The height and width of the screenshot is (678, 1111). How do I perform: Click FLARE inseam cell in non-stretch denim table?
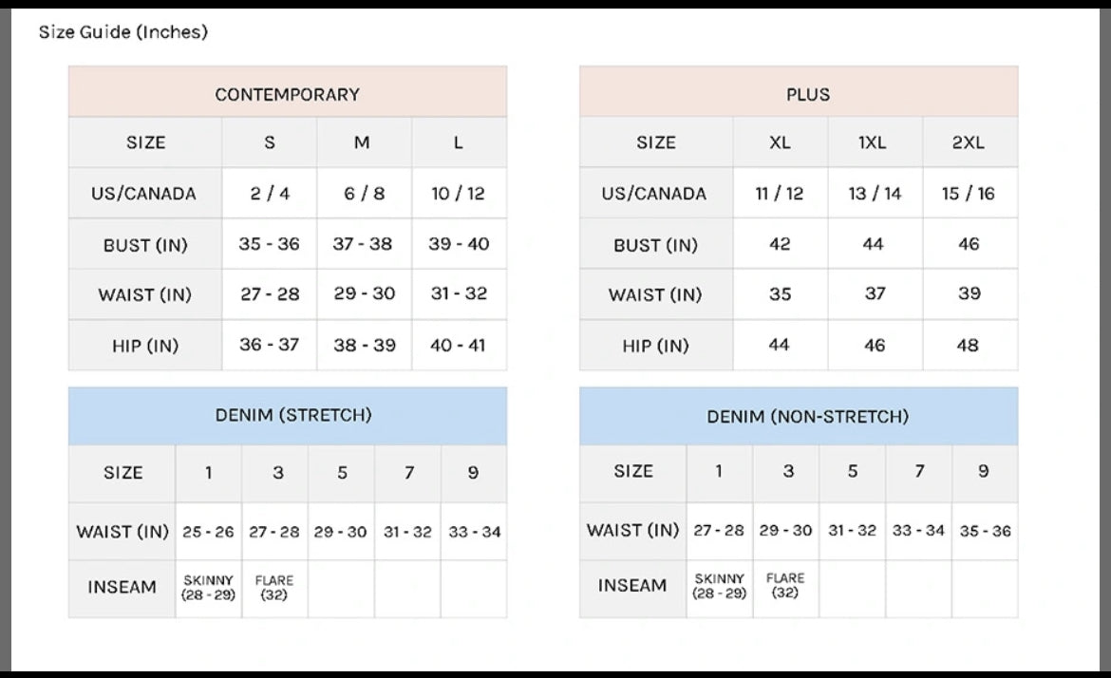785,586
